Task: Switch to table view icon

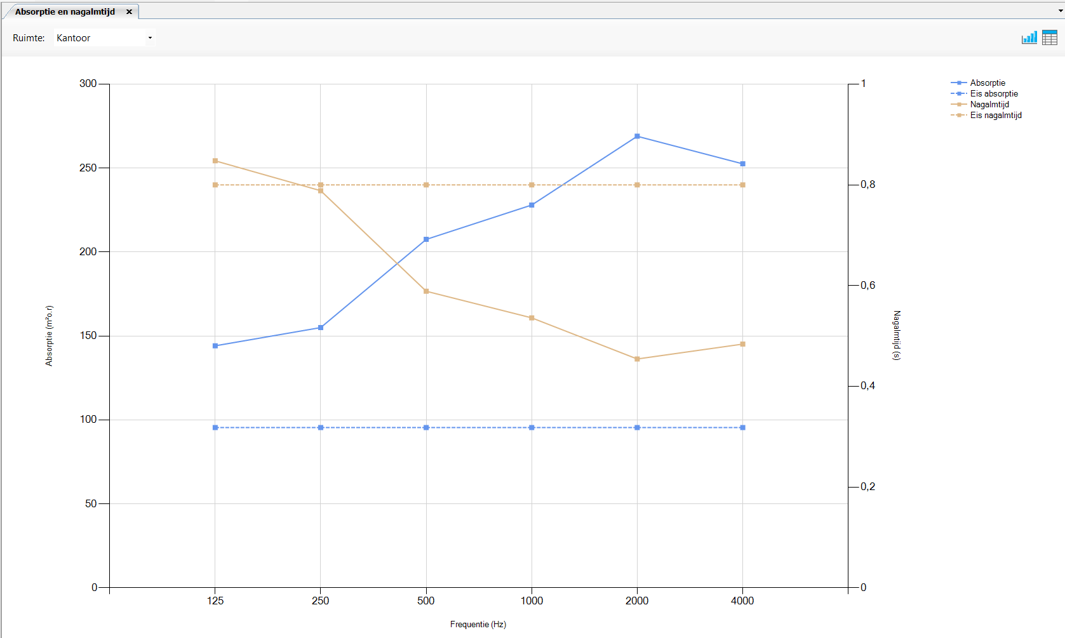Action: point(1049,37)
